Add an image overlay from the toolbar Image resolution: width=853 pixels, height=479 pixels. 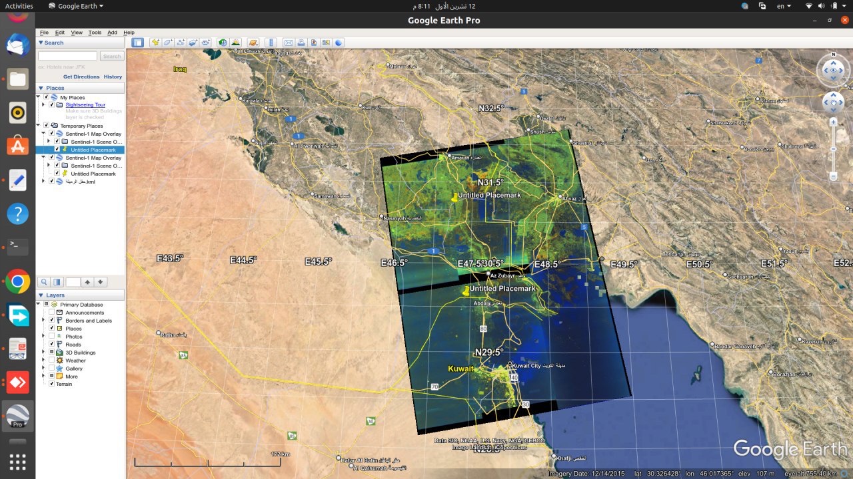coord(193,43)
